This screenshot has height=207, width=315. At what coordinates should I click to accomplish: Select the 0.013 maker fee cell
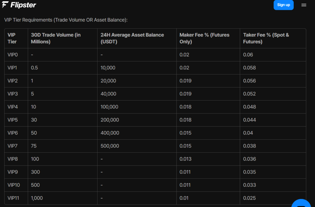(185, 159)
